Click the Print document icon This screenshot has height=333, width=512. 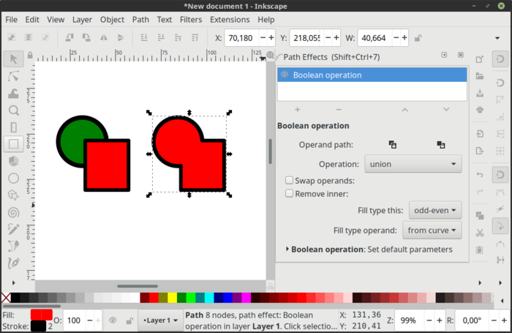click(x=479, y=109)
